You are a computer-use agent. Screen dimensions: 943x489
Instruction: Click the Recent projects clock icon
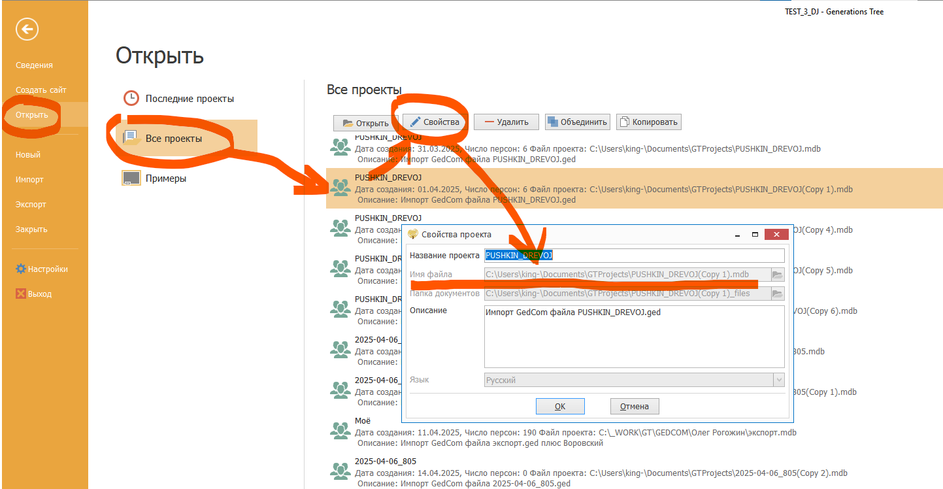point(131,98)
